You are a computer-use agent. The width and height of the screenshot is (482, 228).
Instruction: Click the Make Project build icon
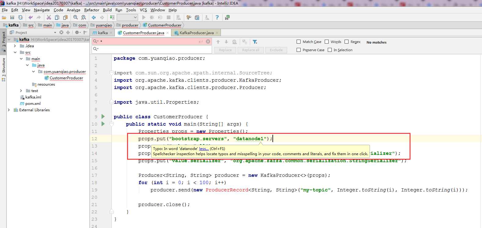tap(112, 18)
